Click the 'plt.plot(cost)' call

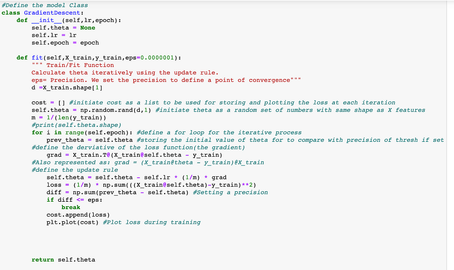pyautogui.click(x=73, y=222)
